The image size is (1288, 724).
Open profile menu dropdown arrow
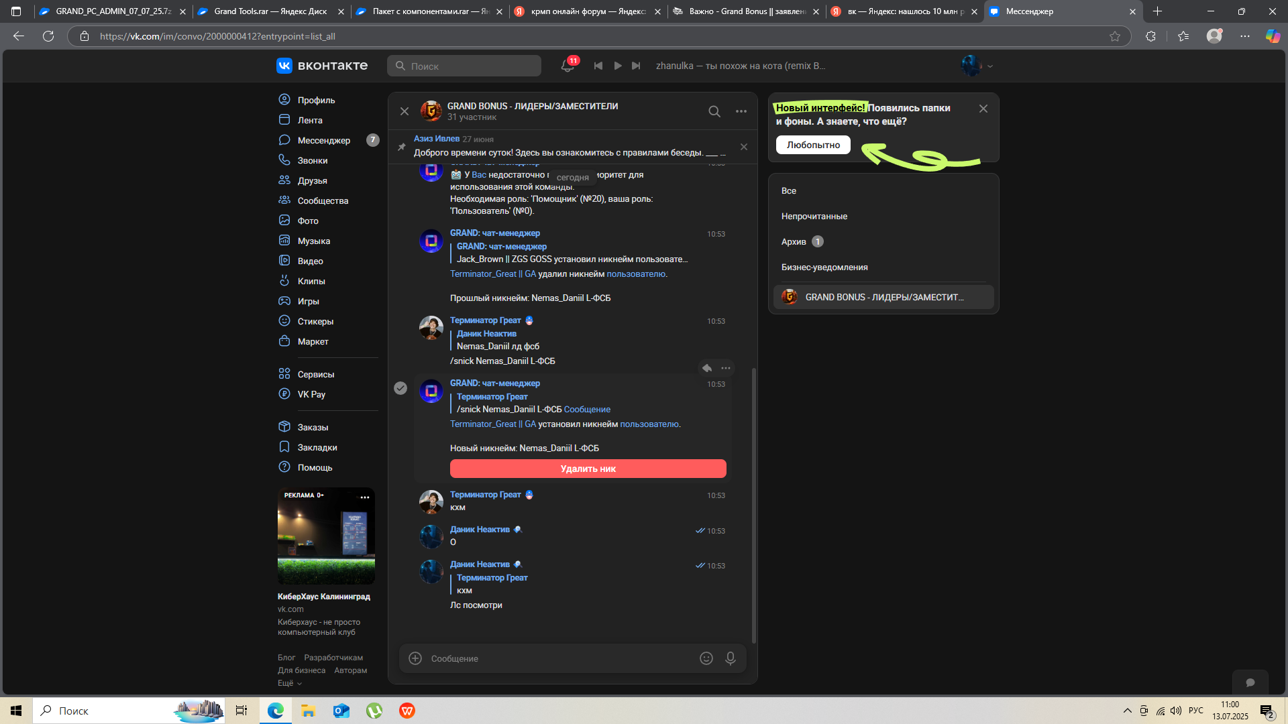pos(990,66)
